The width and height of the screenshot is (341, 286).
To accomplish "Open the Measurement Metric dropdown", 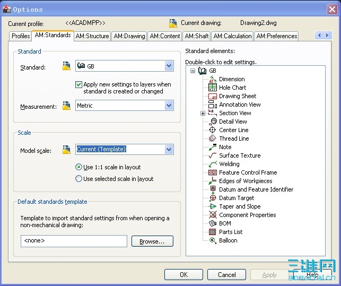I will (x=169, y=106).
